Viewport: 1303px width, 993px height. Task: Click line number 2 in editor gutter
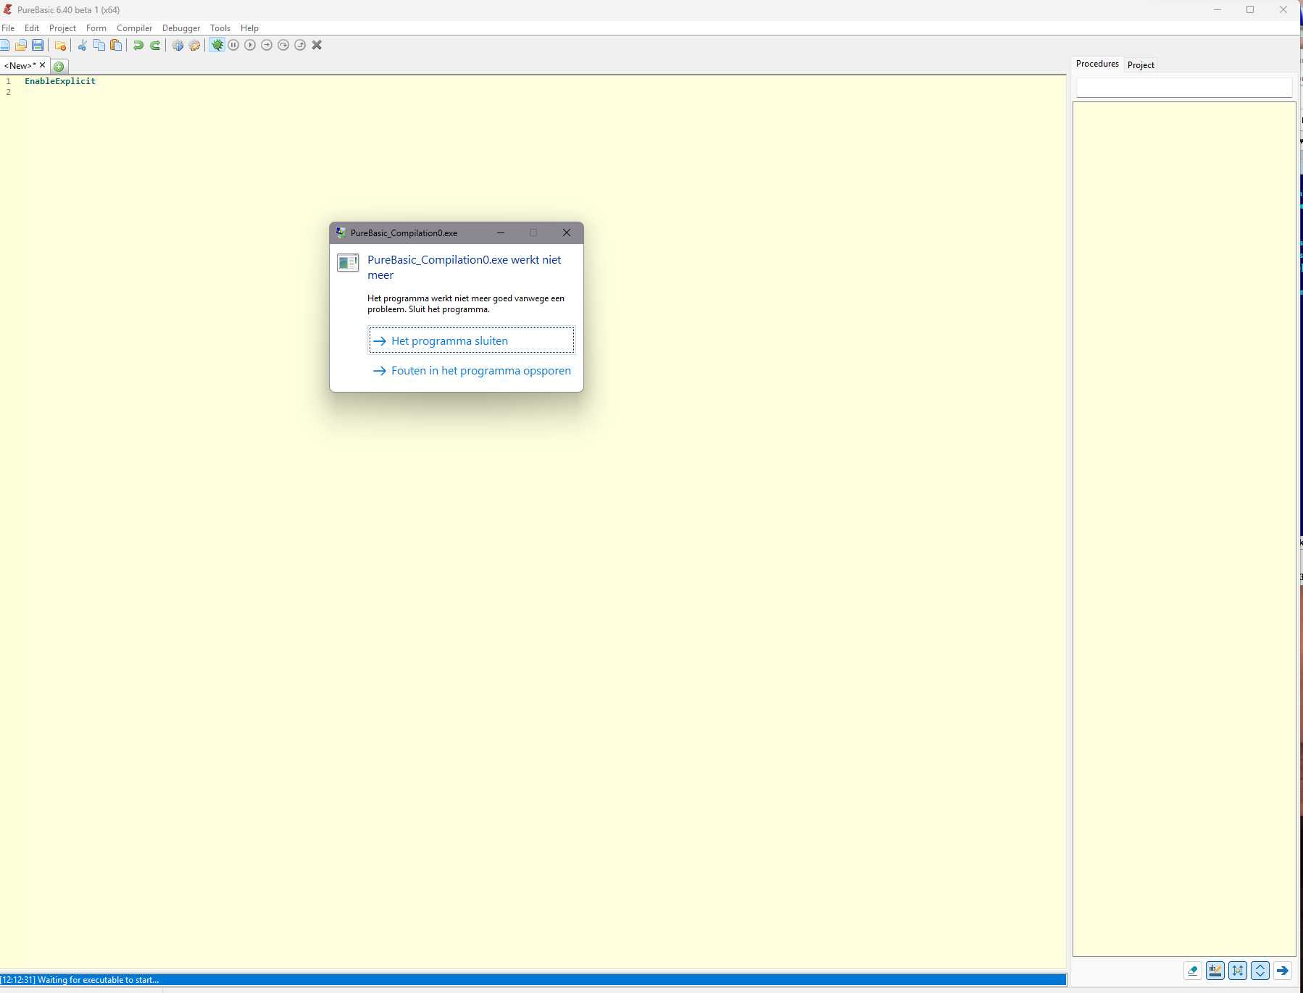(9, 92)
